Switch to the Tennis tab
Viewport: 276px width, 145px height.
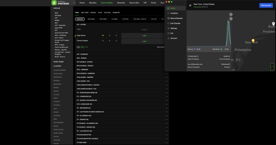pos(77,13)
